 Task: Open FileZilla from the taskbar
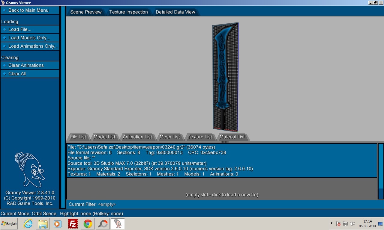coord(73,224)
